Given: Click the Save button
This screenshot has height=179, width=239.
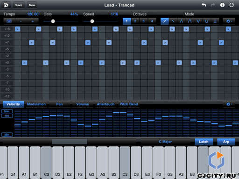Looking at the screenshot, I should tap(19, 5).
